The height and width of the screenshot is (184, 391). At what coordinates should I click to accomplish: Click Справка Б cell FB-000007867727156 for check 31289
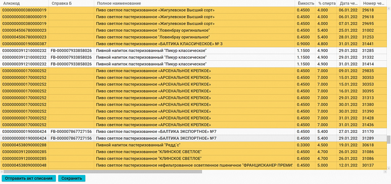coord(71,138)
